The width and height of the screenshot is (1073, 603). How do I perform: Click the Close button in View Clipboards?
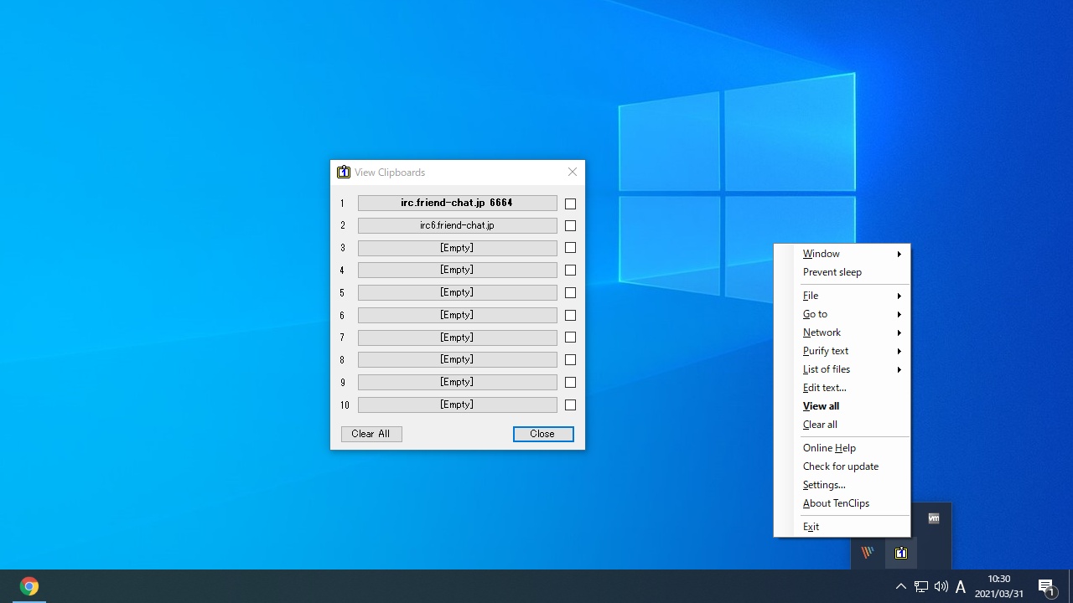click(x=543, y=434)
